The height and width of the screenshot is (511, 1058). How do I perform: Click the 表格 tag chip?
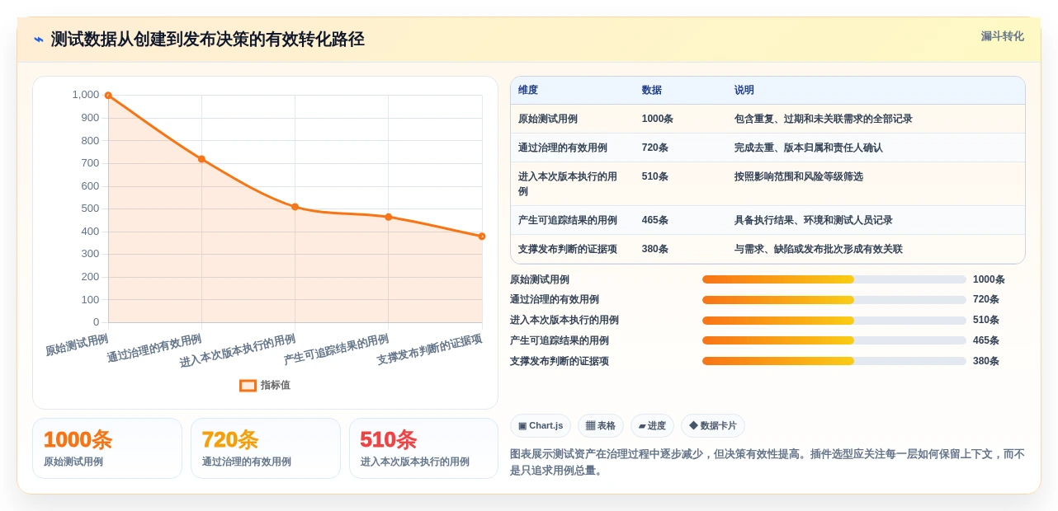tap(601, 425)
